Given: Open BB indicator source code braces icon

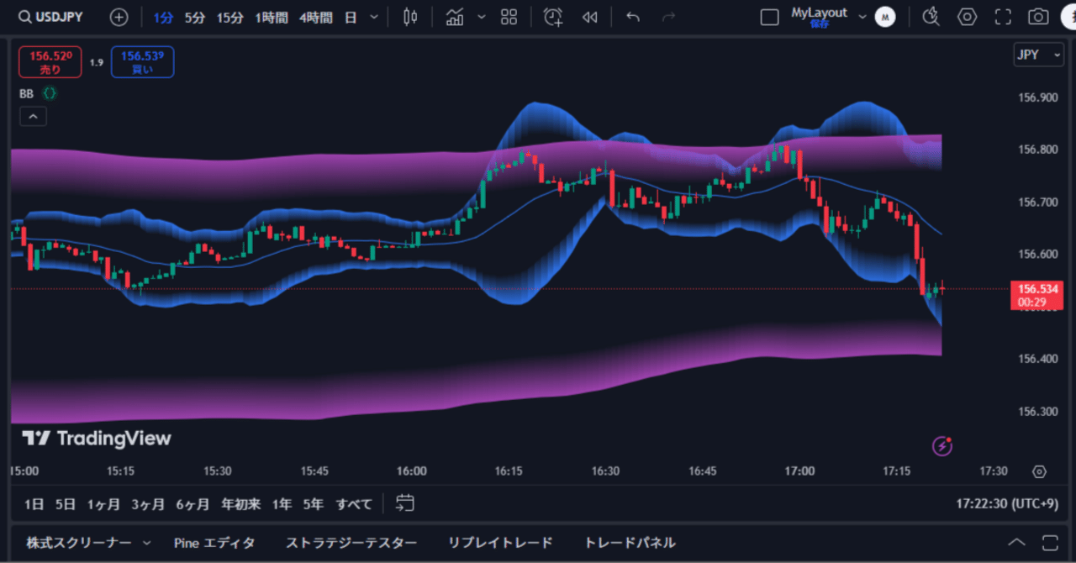Looking at the screenshot, I should tap(50, 94).
